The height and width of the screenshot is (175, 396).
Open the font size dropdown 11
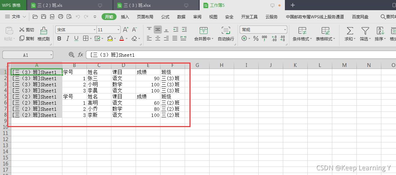pyautogui.click(x=119, y=30)
